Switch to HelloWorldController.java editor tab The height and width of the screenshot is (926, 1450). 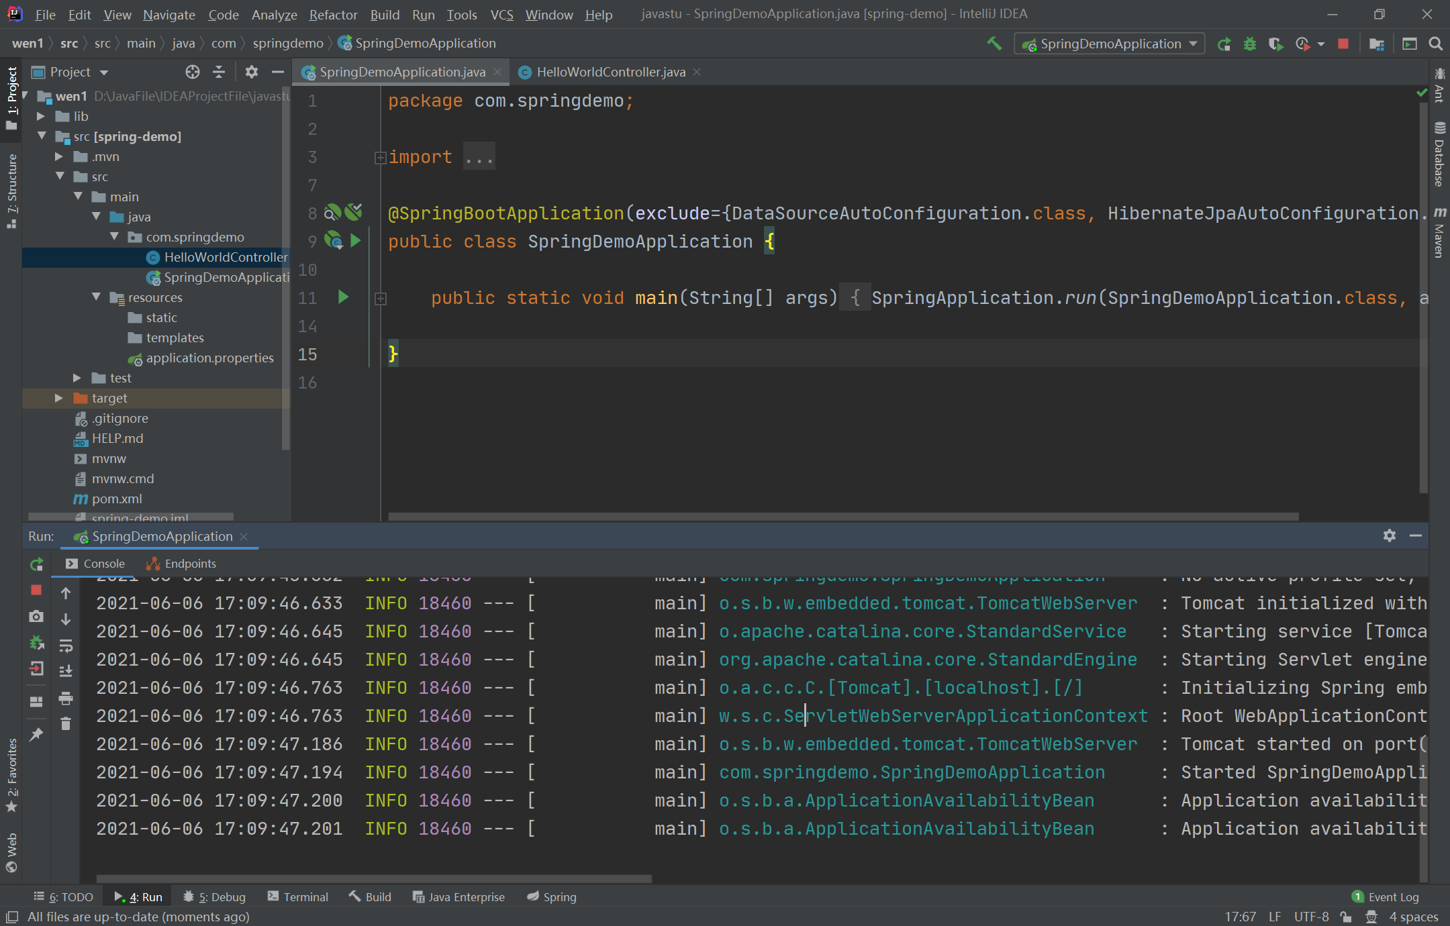pyautogui.click(x=610, y=72)
